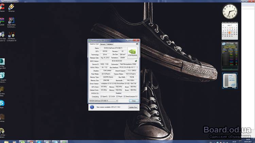
Task: Click the Driver Version field
Action: 119,83
